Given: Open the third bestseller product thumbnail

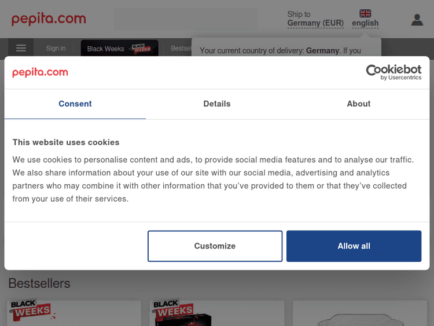Looking at the screenshot, I should pos(360,313).
